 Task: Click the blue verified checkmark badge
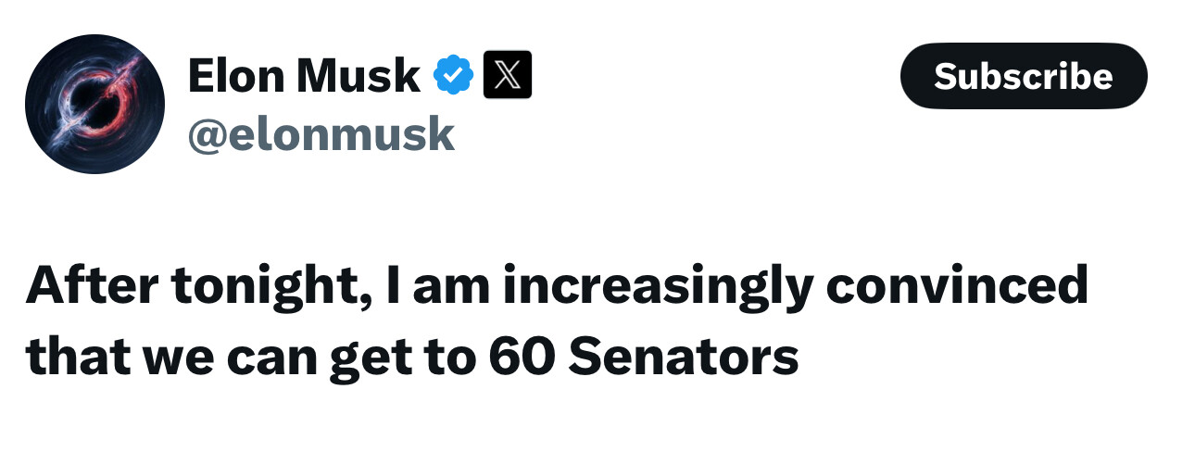[x=454, y=76]
